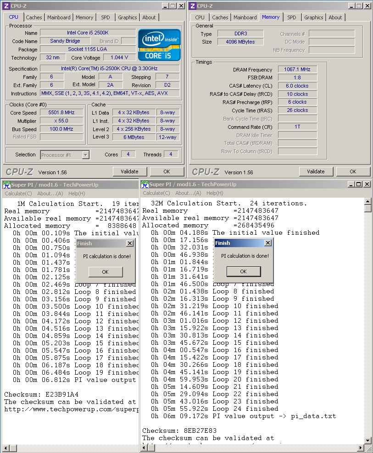Open About tab in left CPU-Z window
The image size is (373, 453).
(x=149, y=17)
